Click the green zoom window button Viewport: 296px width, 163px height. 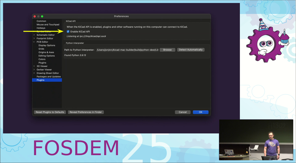(x=42, y=16)
